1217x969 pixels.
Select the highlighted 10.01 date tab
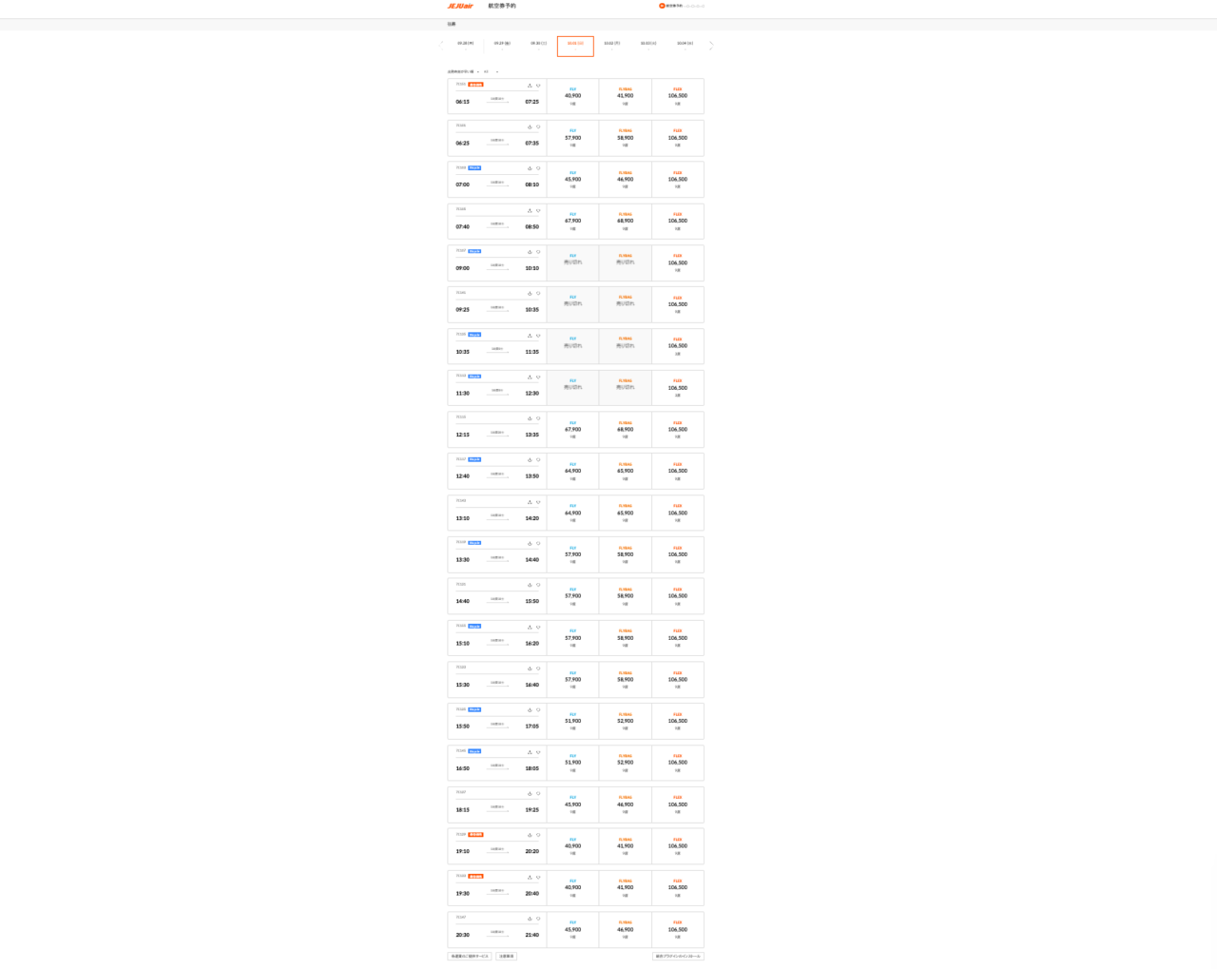[575, 46]
